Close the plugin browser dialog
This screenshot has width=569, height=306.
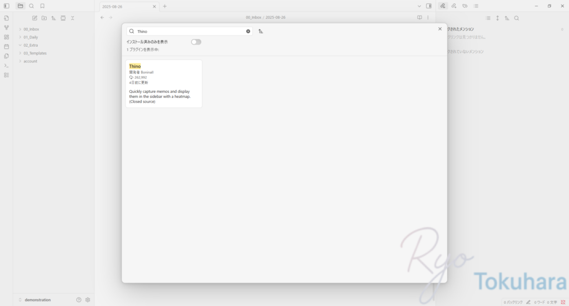click(x=440, y=29)
